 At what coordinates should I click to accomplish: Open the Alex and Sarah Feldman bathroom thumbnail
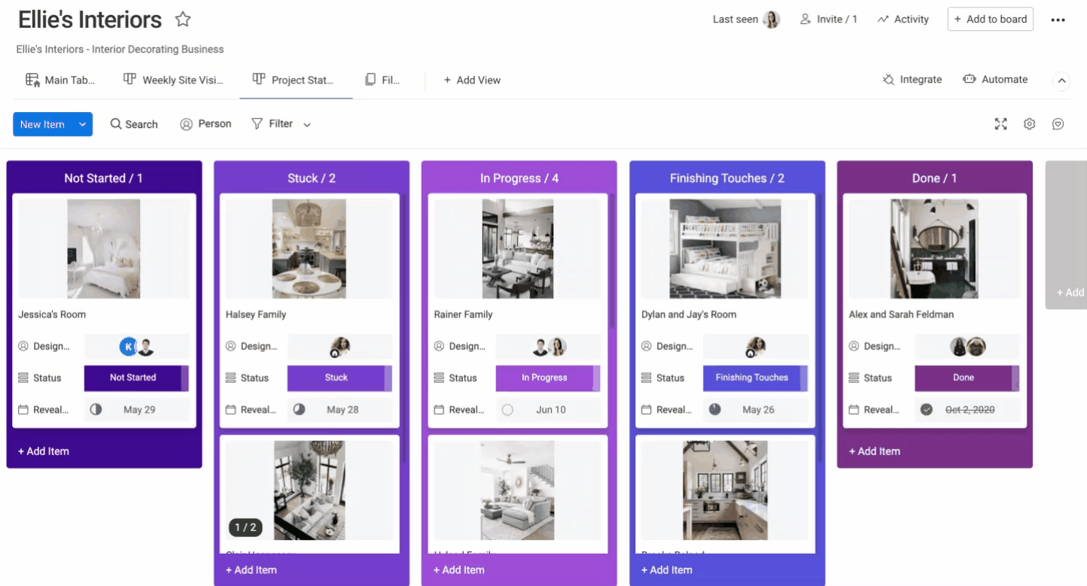(x=934, y=249)
